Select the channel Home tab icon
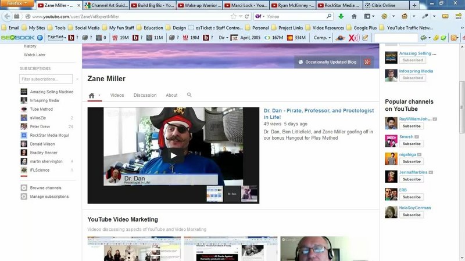The image size is (465, 261). 91,95
